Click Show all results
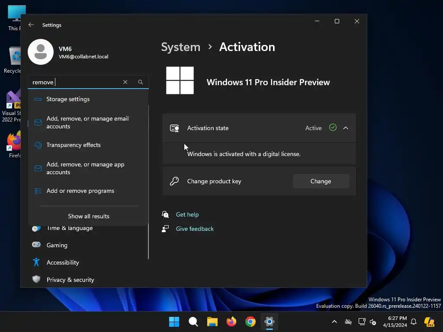Image resolution: width=443 pixels, height=332 pixels. coord(88,216)
